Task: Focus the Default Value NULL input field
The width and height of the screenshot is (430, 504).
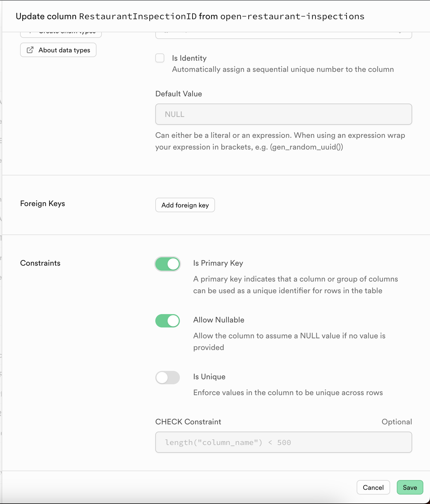Action: (x=283, y=114)
